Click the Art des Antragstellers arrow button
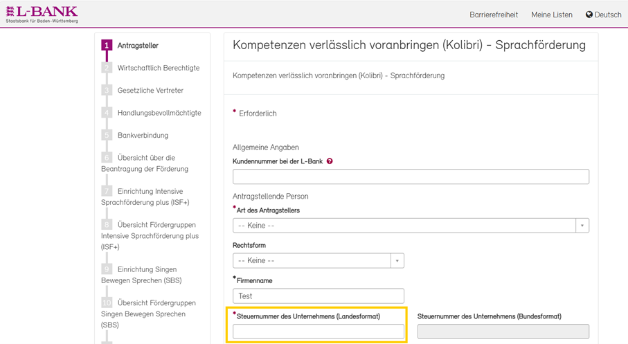 [x=582, y=226]
